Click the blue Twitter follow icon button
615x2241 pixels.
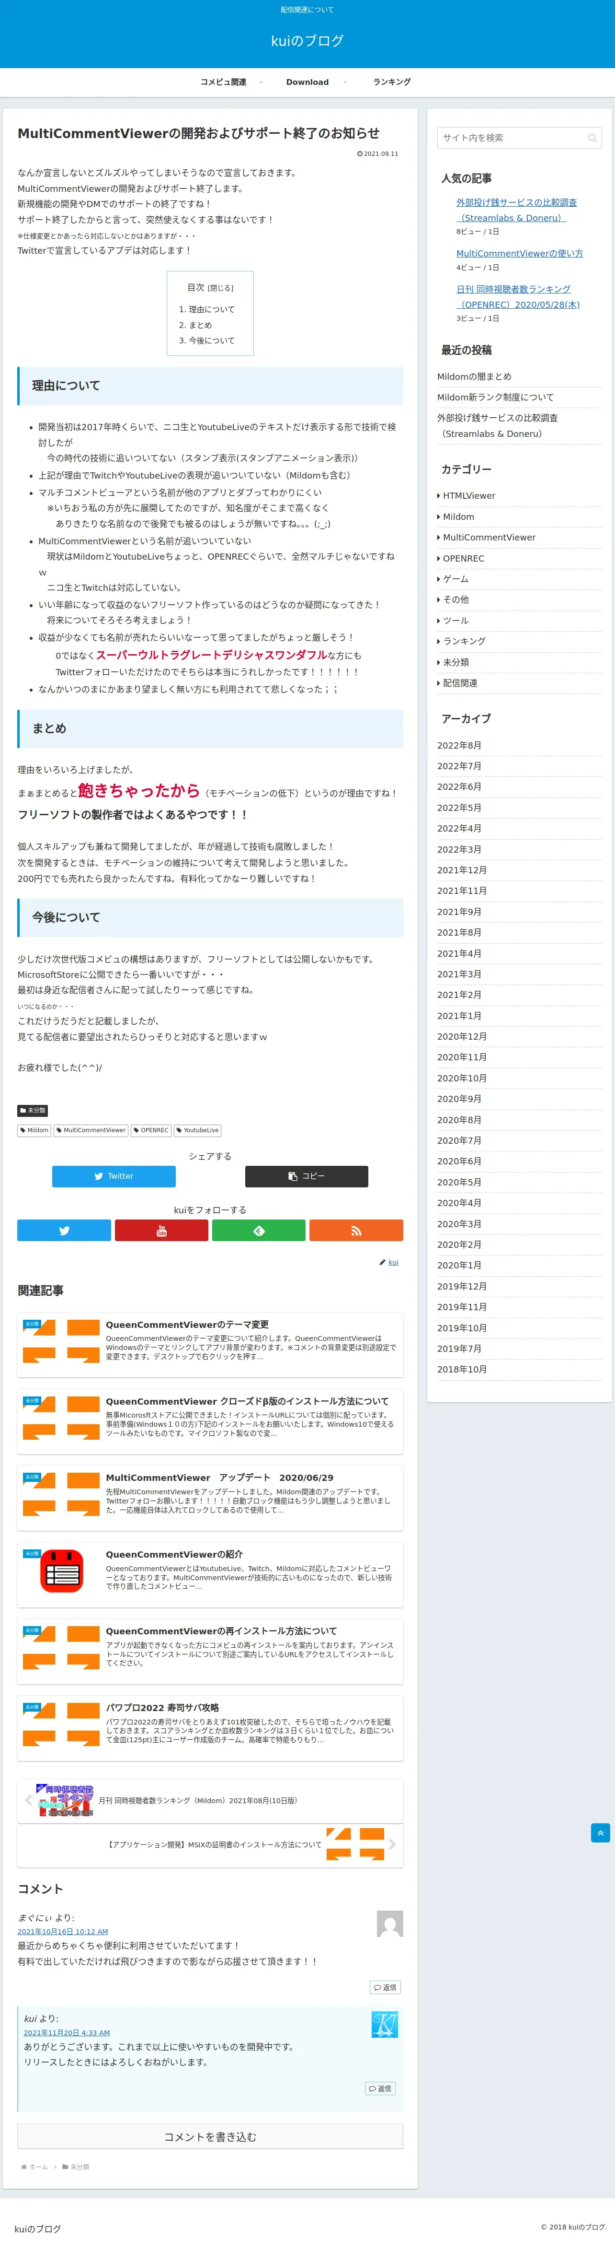pyautogui.click(x=64, y=1230)
